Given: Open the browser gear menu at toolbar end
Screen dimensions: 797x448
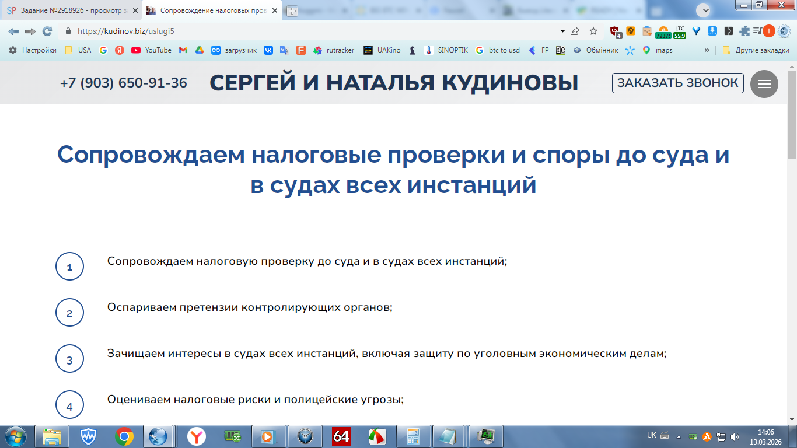Looking at the screenshot, I should click(785, 32).
